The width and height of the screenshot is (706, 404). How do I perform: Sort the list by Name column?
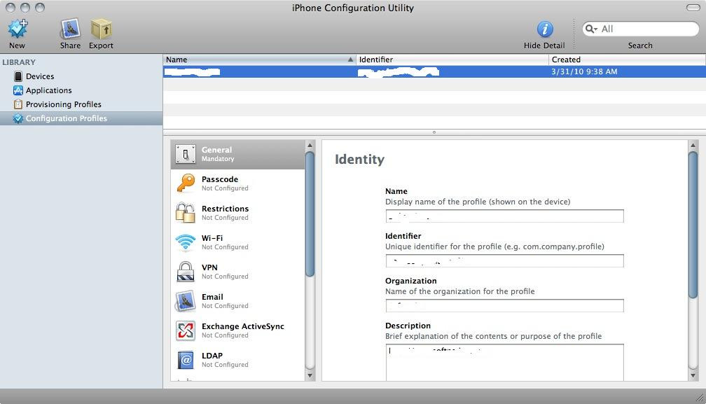tap(259, 60)
